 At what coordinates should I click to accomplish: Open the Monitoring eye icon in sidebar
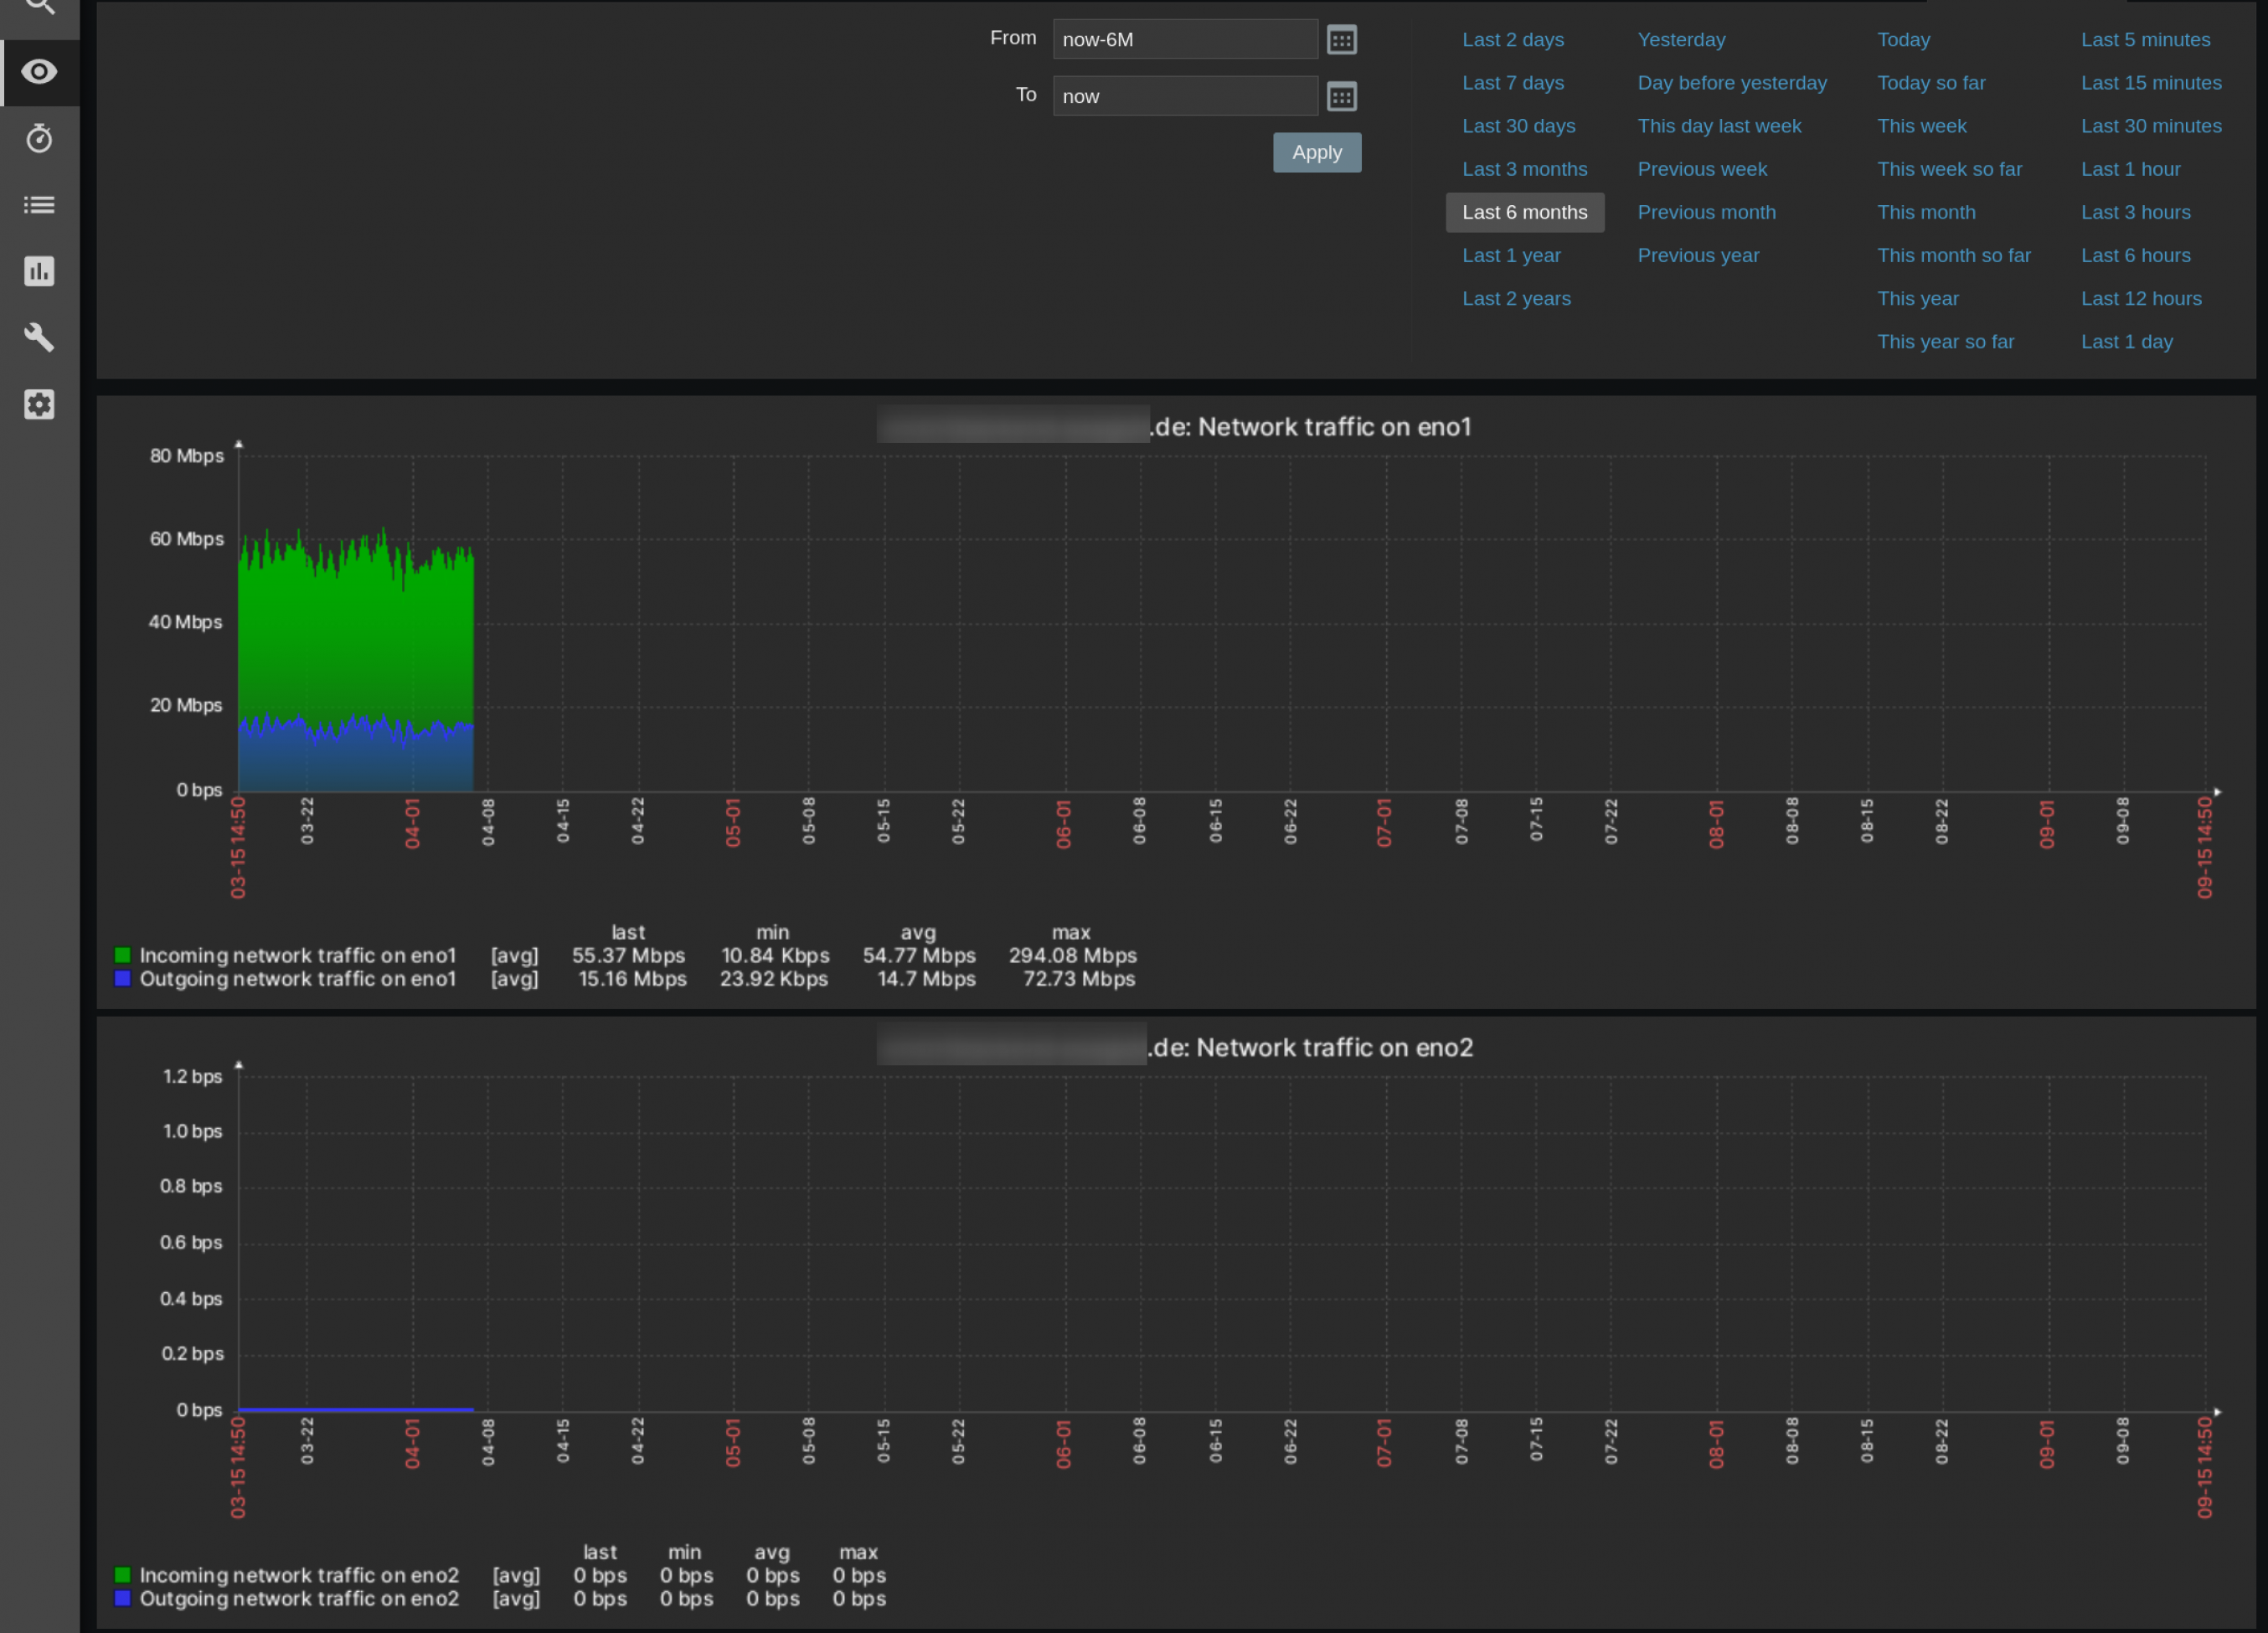click(39, 72)
